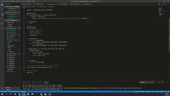Kill the terminal with the trash icon
The height and width of the screenshot is (96, 170).
point(162,82)
